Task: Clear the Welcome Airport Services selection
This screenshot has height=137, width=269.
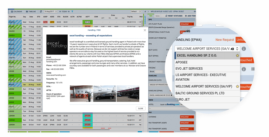Action: (x=233, y=49)
